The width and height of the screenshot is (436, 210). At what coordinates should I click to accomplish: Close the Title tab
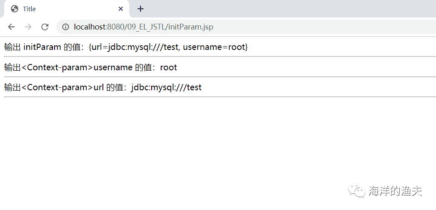point(120,9)
